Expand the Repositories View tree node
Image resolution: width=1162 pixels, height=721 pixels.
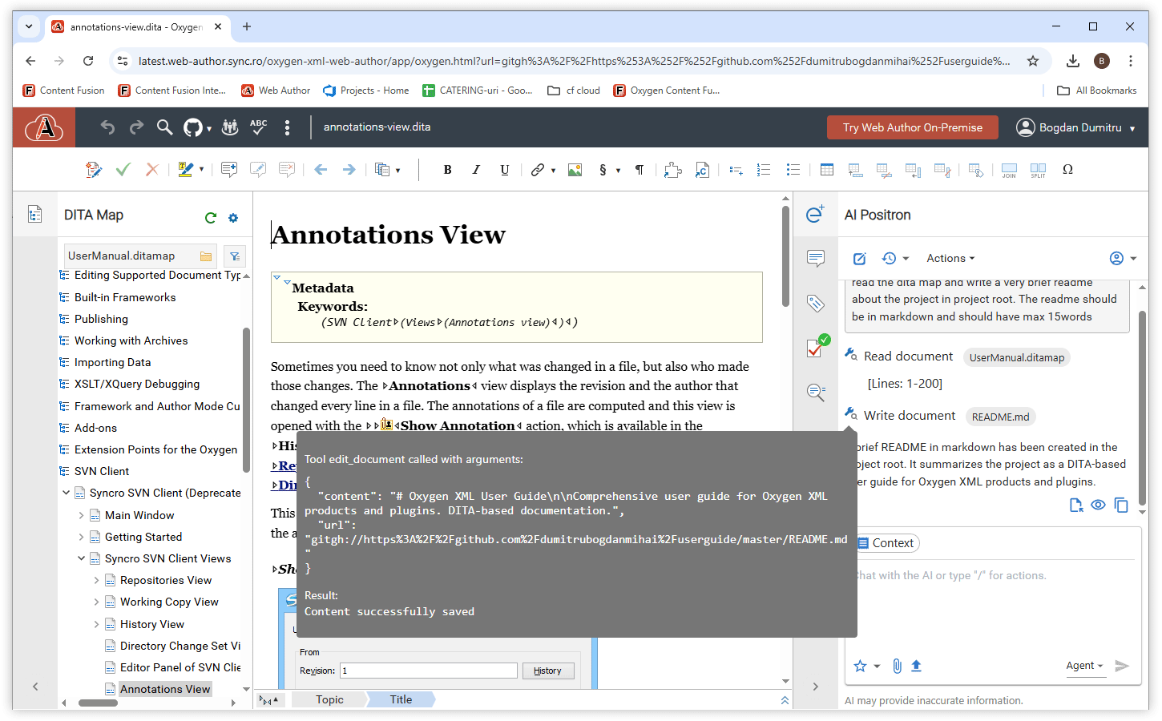pos(96,581)
